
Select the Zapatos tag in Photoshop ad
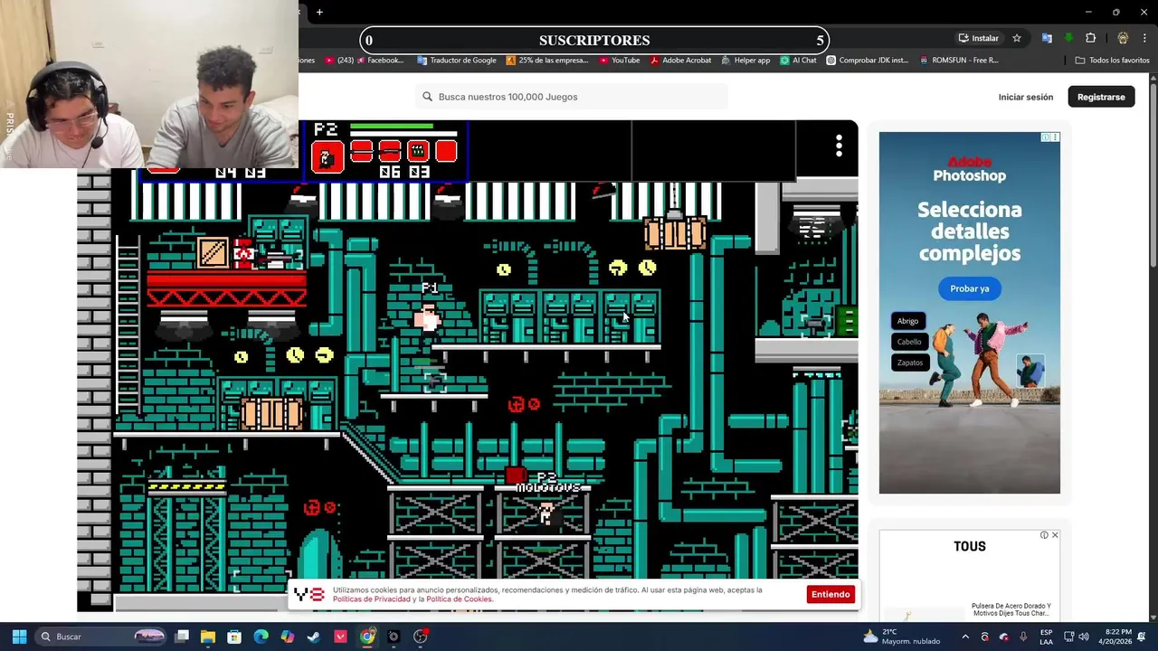pos(910,363)
